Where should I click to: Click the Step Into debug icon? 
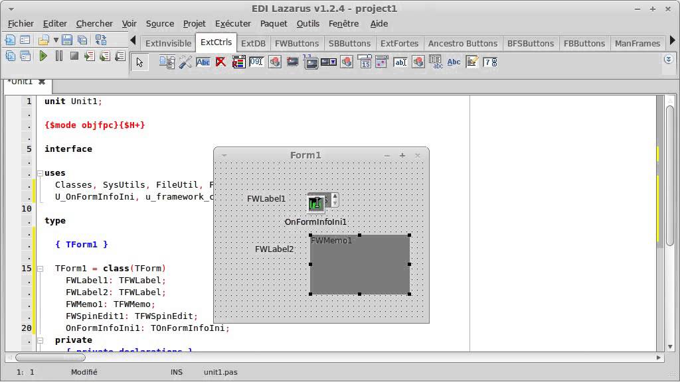[90, 56]
